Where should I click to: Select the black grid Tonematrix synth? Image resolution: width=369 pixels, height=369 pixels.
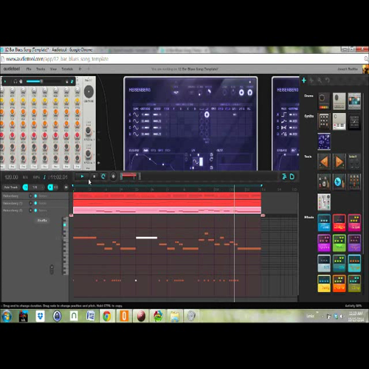coord(354,121)
